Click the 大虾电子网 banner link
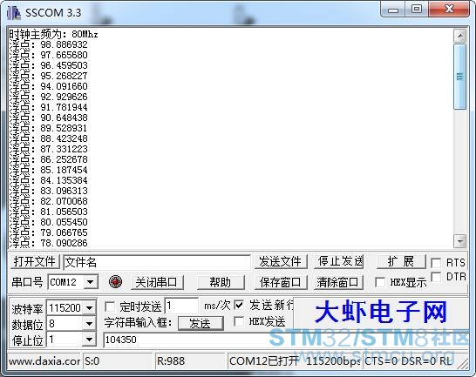Viewport: 476px width, 377px height. coord(381,313)
